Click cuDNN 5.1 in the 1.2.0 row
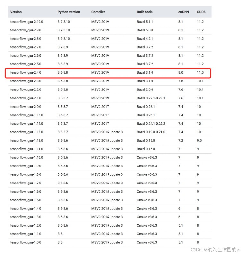The width and height of the screenshot is (243, 254). pos(180,225)
